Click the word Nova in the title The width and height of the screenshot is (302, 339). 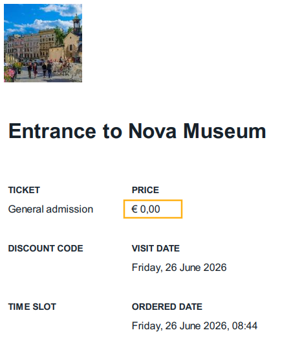(153, 131)
